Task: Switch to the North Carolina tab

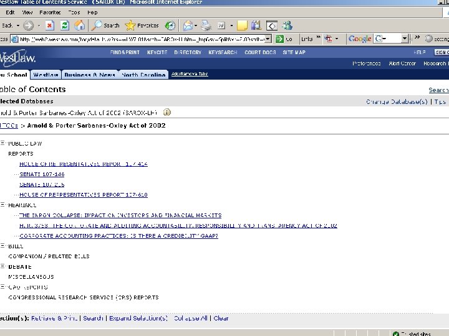Action: 143,75
